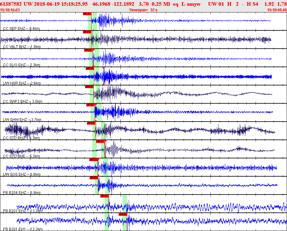287x231 pixels.
Task: Select the iS 1 pick flag on STD BHE
Action: 100,141
